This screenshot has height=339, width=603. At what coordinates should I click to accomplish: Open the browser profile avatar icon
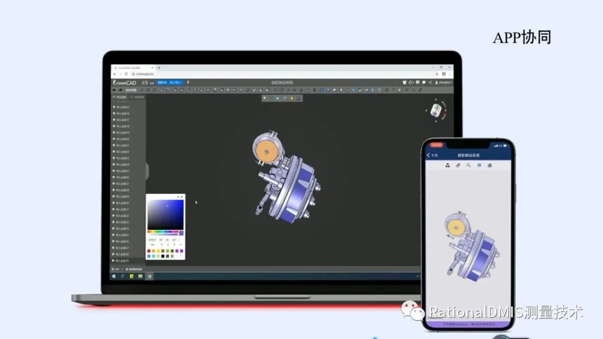click(444, 74)
